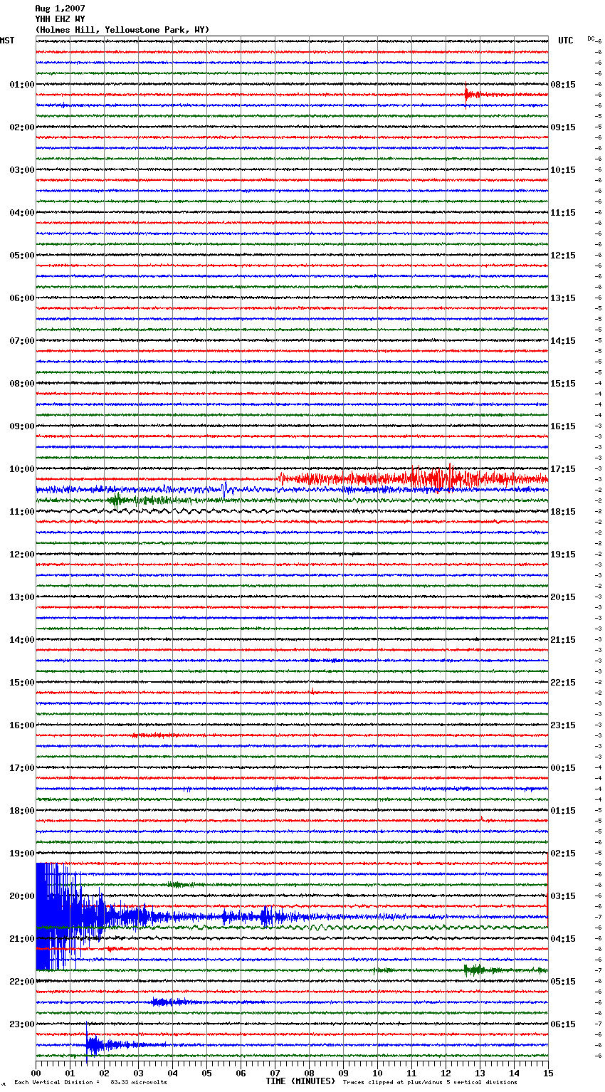Click the "TIME (MINUTES)" axis title

tap(300, 1081)
